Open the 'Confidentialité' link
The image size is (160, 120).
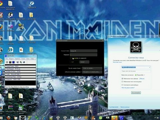click(x=114, y=107)
